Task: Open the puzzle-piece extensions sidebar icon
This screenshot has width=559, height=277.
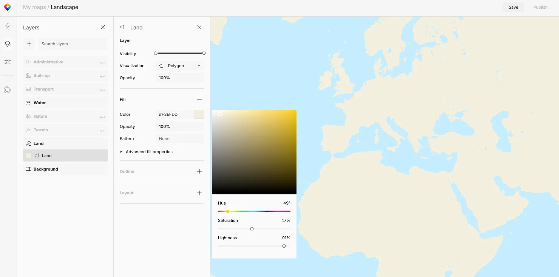Action: tap(8, 90)
